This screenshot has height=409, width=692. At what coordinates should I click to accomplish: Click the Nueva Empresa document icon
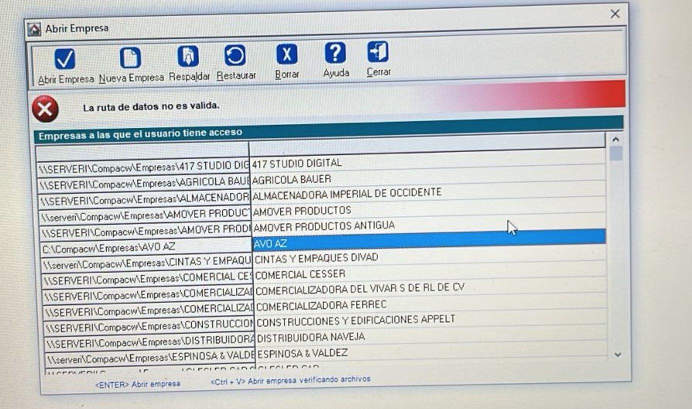click(130, 59)
